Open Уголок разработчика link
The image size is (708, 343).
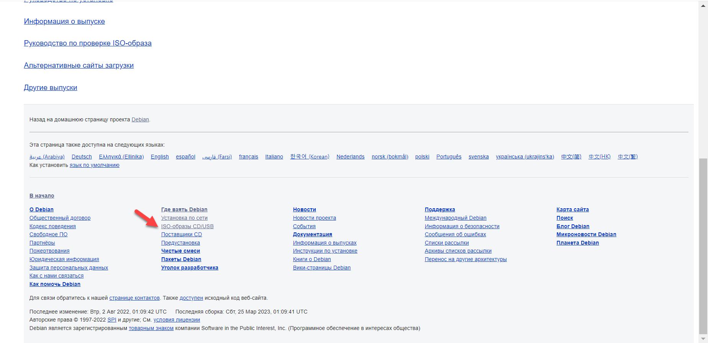tap(190, 268)
